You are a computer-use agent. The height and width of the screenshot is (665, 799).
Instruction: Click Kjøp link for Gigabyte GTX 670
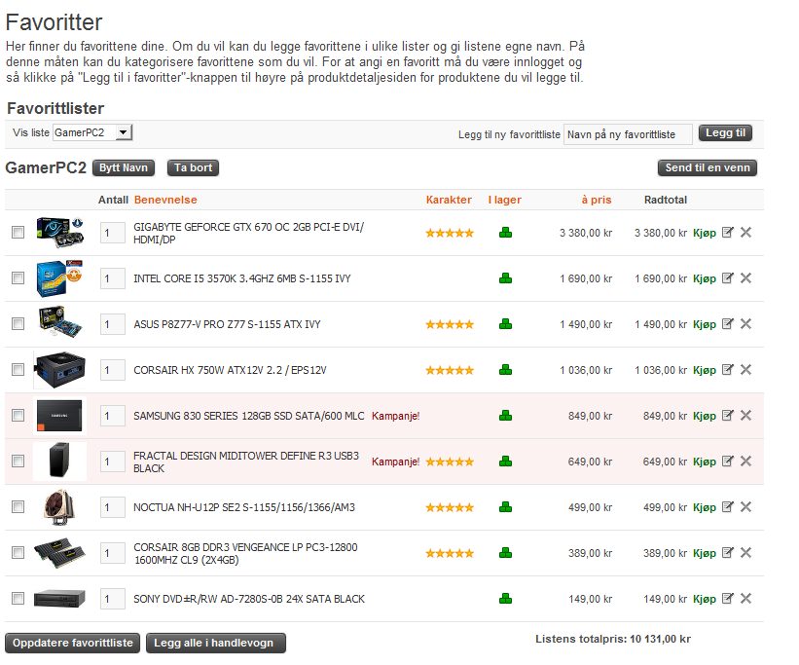[705, 233]
